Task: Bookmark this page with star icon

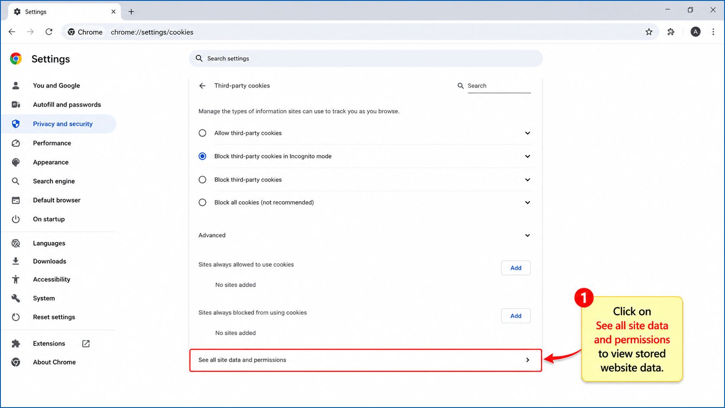Action: [x=649, y=32]
